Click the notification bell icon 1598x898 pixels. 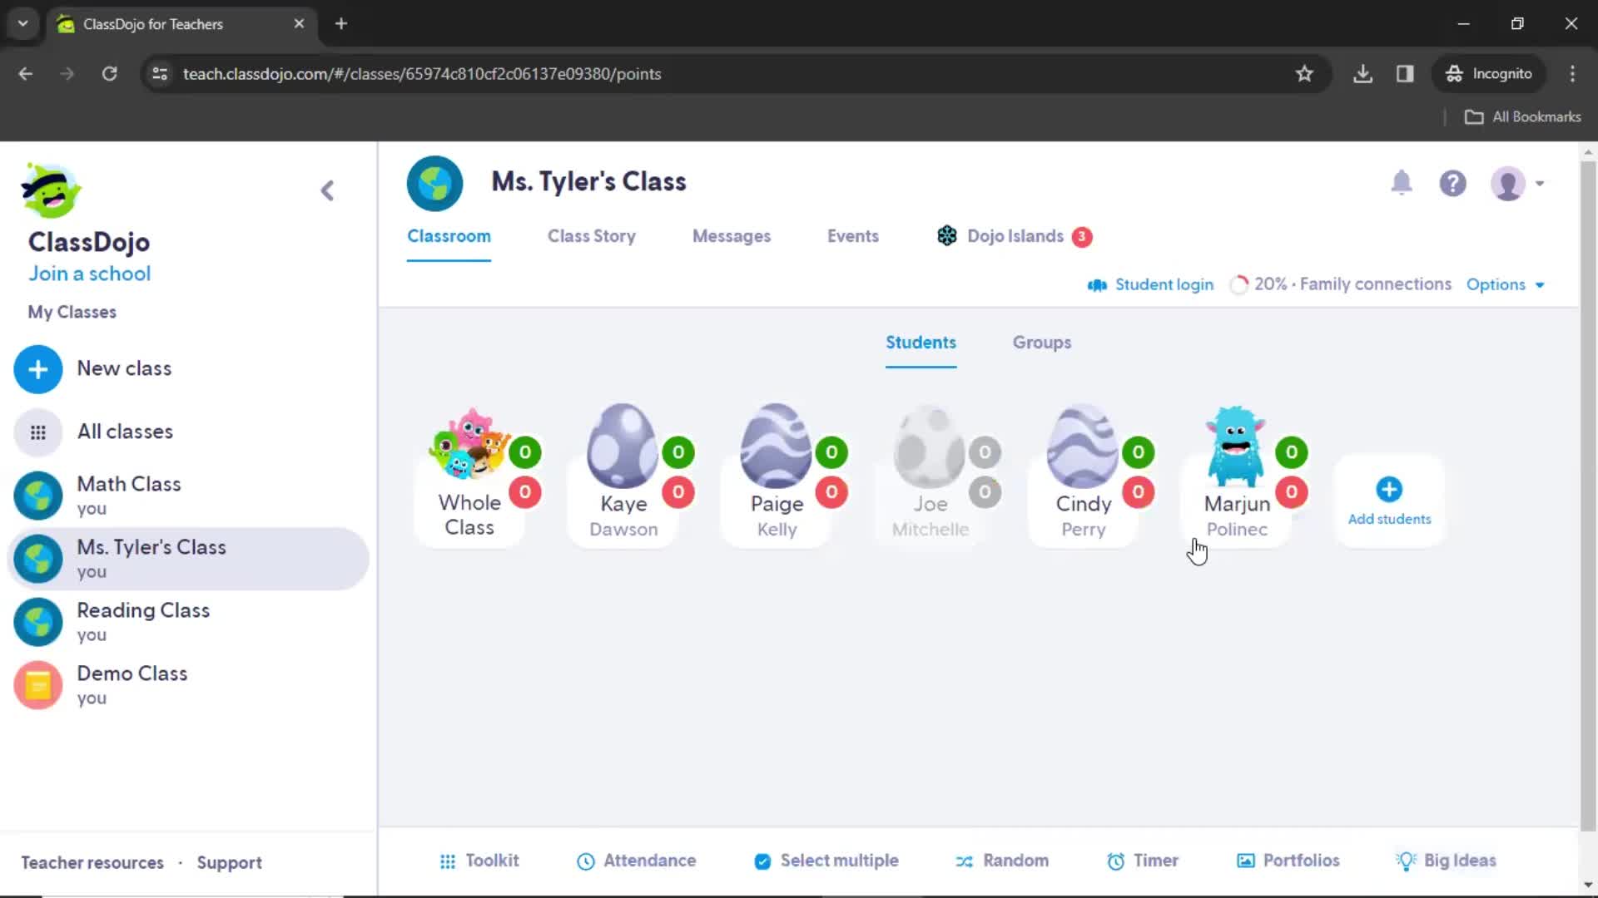click(x=1404, y=183)
